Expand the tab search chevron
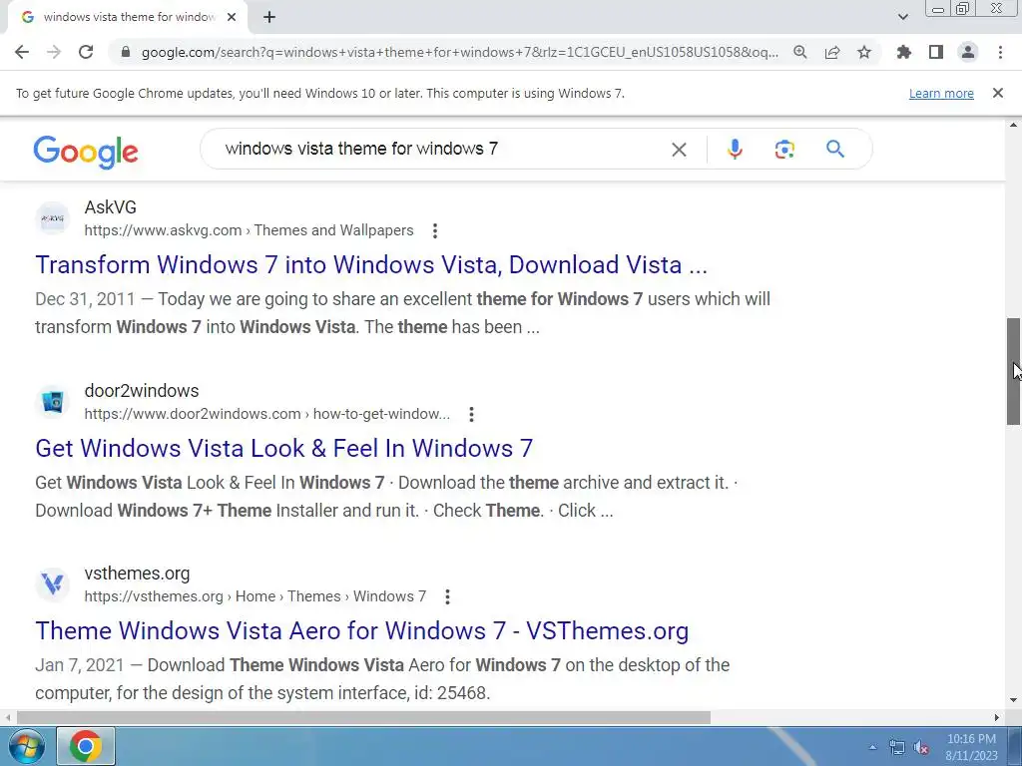 click(902, 17)
